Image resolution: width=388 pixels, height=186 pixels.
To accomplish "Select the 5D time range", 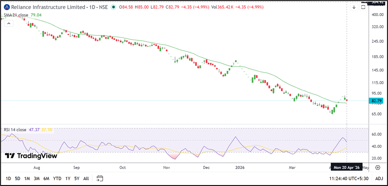I will pos(18,178).
